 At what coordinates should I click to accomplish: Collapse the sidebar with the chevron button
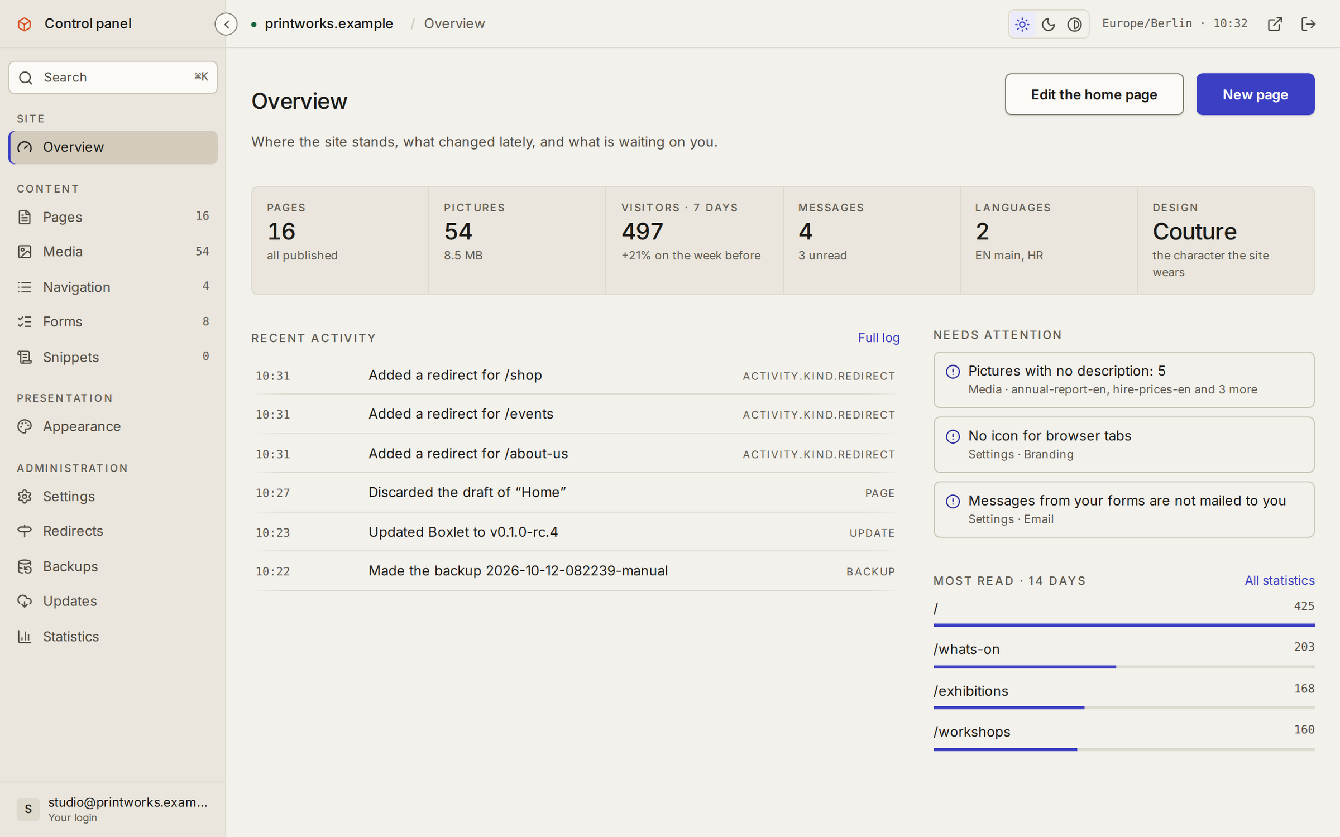(x=226, y=24)
